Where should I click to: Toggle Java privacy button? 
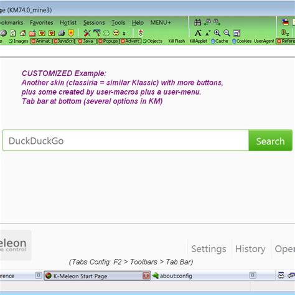[86, 41]
